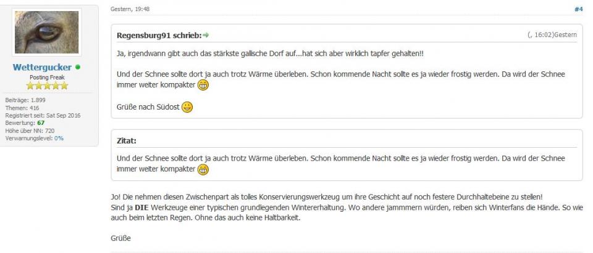Open Wettergucker's eye avatar image
Viewport: 593px width, 253px height.
[47, 32]
